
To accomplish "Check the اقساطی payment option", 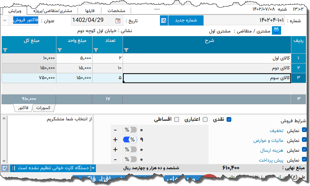I will click(176, 119).
